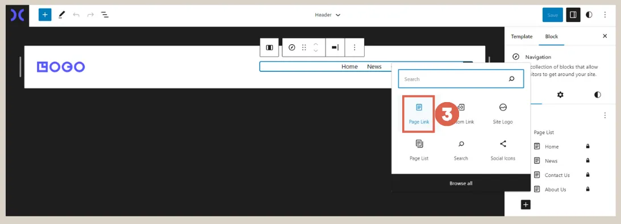Select the Tools pencil icon
621x224 pixels.
61,15
